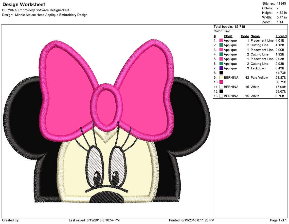Select the pink Placement Line swatch in row 1
The height and width of the screenshot is (224, 289).
point(221,40)
